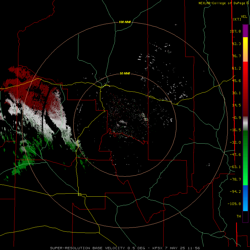Select the -16.5 scale value
This screenshot has height=250, width=250.
235,130
